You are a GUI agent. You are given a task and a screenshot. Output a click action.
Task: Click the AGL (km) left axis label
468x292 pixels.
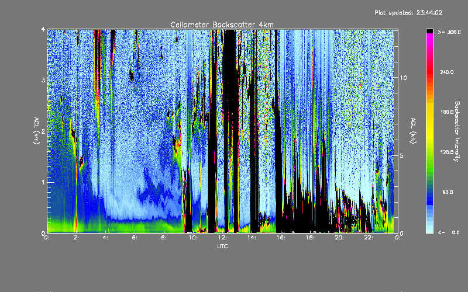(36, 131)
